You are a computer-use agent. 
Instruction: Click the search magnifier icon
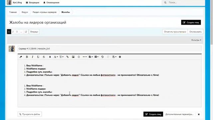tap(165, 2)
